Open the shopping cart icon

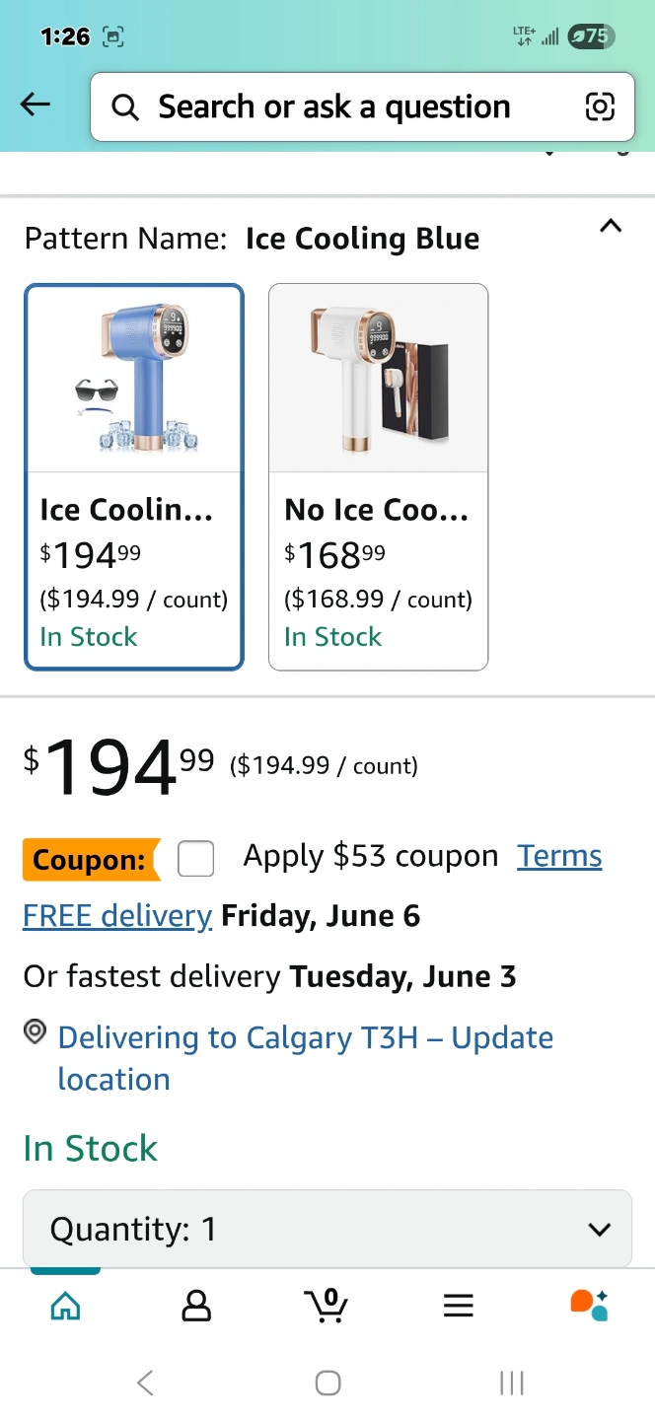(327, 1306)
